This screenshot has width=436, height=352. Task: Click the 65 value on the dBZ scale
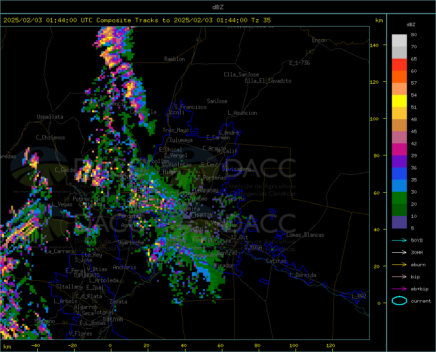[414, 59]
